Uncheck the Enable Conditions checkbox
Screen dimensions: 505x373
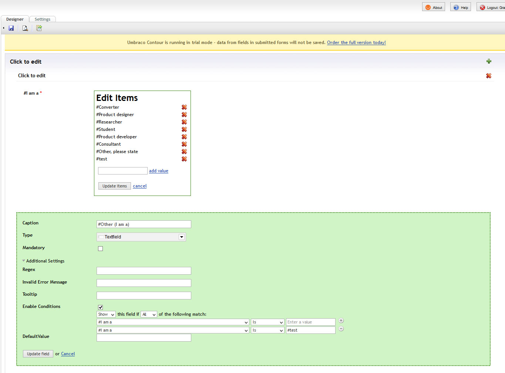[100, 307]
